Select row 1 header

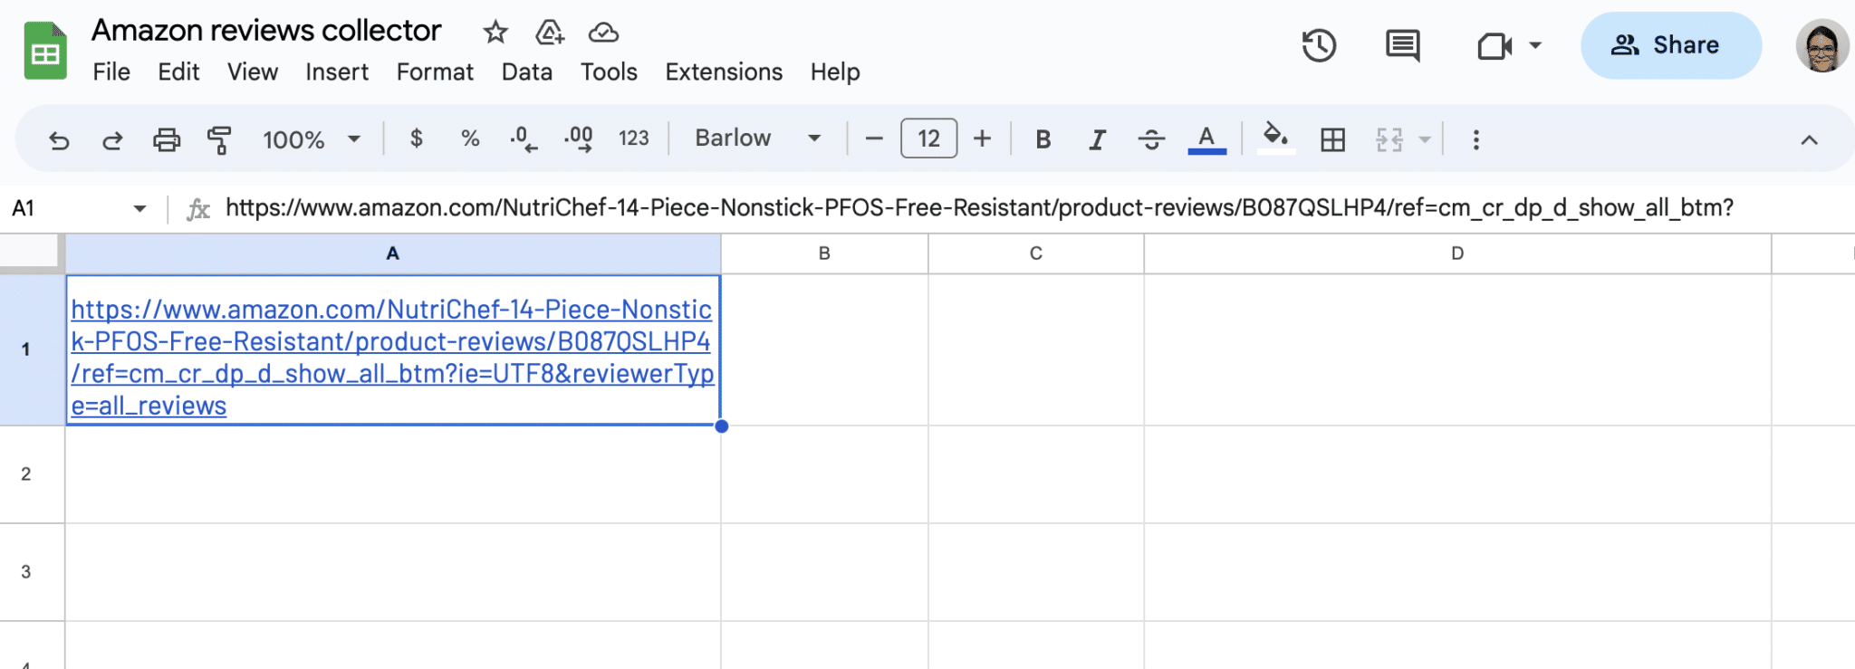point(32,349)
